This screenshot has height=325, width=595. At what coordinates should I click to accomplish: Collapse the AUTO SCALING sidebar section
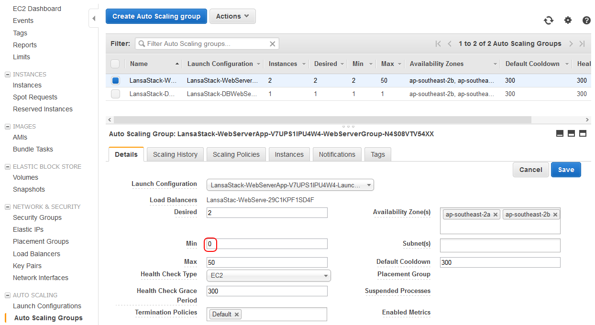coord(7,295)
